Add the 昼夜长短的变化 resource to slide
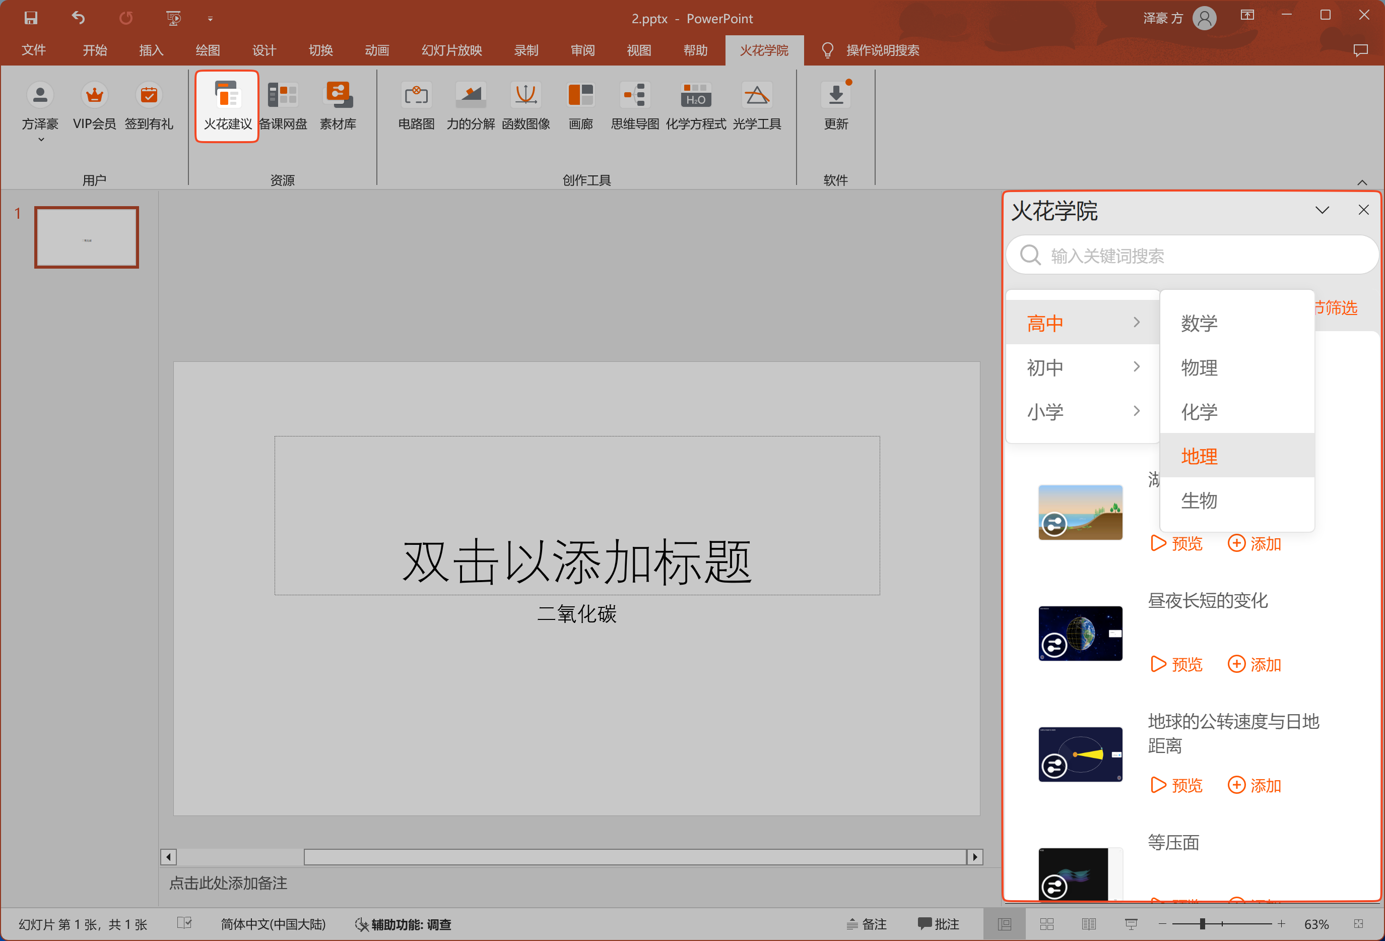 coord(1255,664)
